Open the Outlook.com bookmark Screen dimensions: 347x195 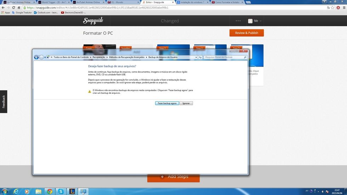coord(46,13)
